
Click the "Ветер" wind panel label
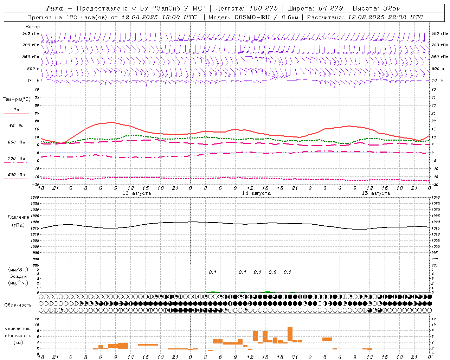tap(33, 27)
